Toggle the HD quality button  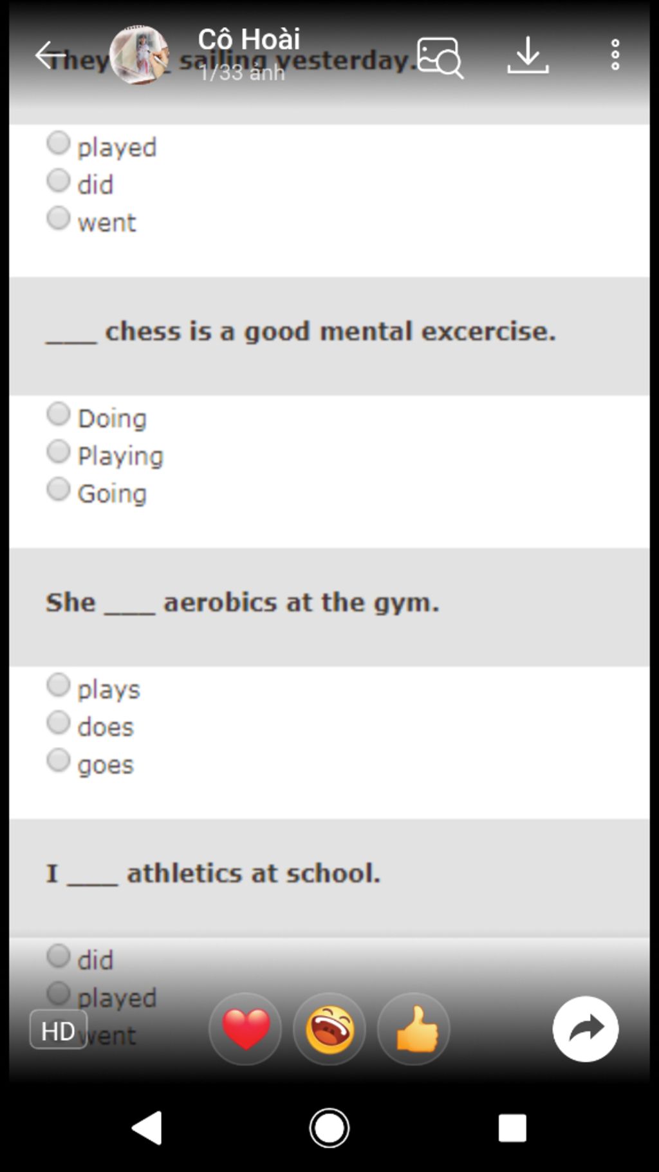tap(59, 1030)
